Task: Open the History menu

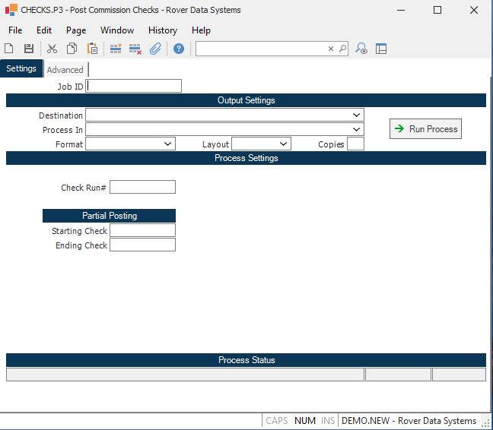Action: coord(163,30)
